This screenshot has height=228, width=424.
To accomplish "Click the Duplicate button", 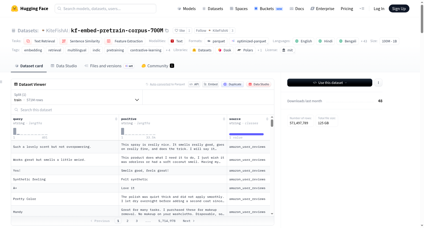I will (232, 84).
